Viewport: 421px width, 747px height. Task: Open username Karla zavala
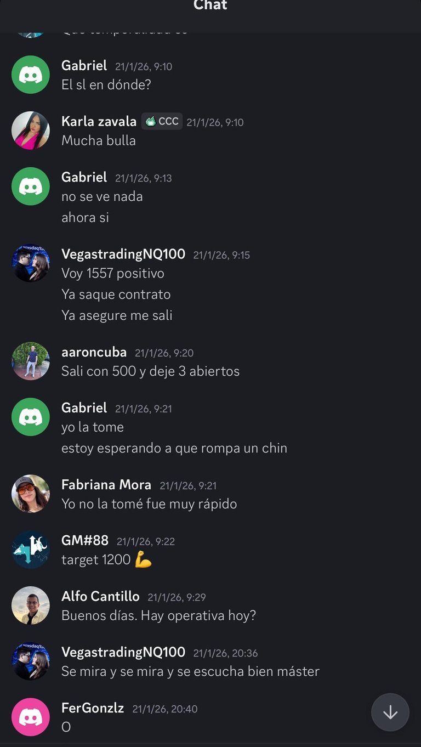click(x=99, y=121)
